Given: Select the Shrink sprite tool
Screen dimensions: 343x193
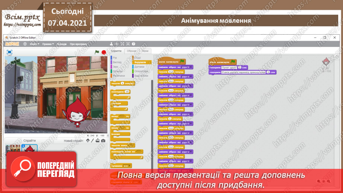Looking at the screenshot, I should pos(128,44).
